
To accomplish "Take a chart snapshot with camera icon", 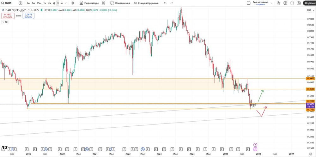I will click(x=299, y=3).
